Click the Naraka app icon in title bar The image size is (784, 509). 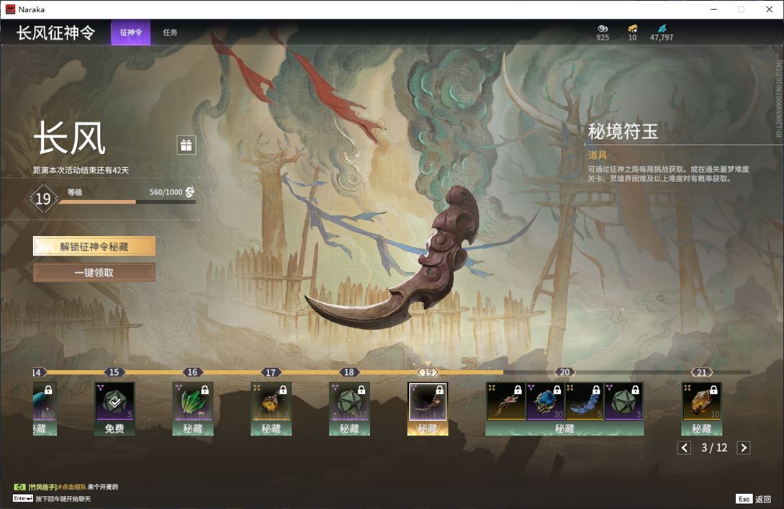coord(10,9)
